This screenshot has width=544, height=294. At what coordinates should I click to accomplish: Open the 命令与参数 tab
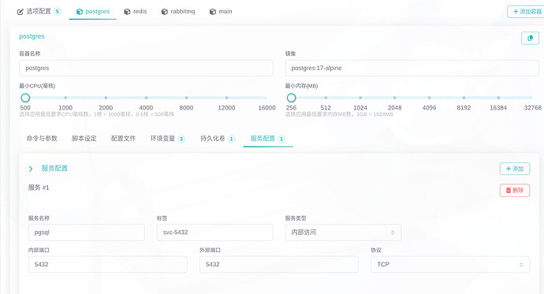point(42,139)
